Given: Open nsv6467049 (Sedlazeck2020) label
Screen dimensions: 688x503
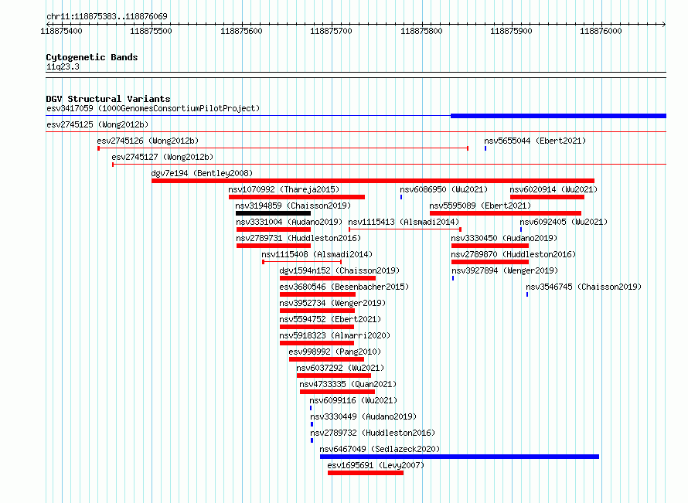Looking at the screenshot, I should coord(380,449).
